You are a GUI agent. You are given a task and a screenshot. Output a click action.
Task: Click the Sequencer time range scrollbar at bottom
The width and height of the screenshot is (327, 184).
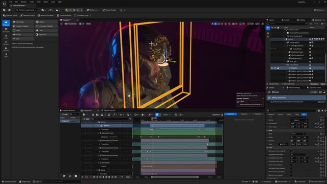click(x=175, y=177)
